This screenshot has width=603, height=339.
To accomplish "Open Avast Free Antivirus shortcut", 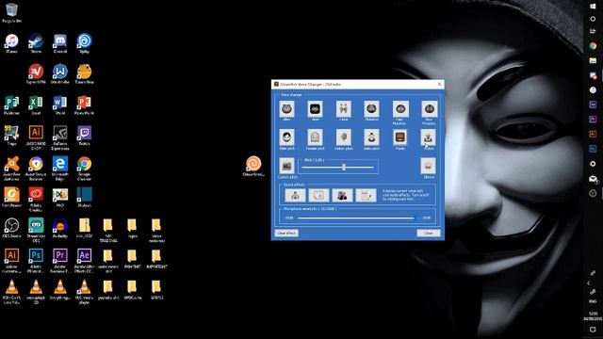I will (x=11, y=169).
